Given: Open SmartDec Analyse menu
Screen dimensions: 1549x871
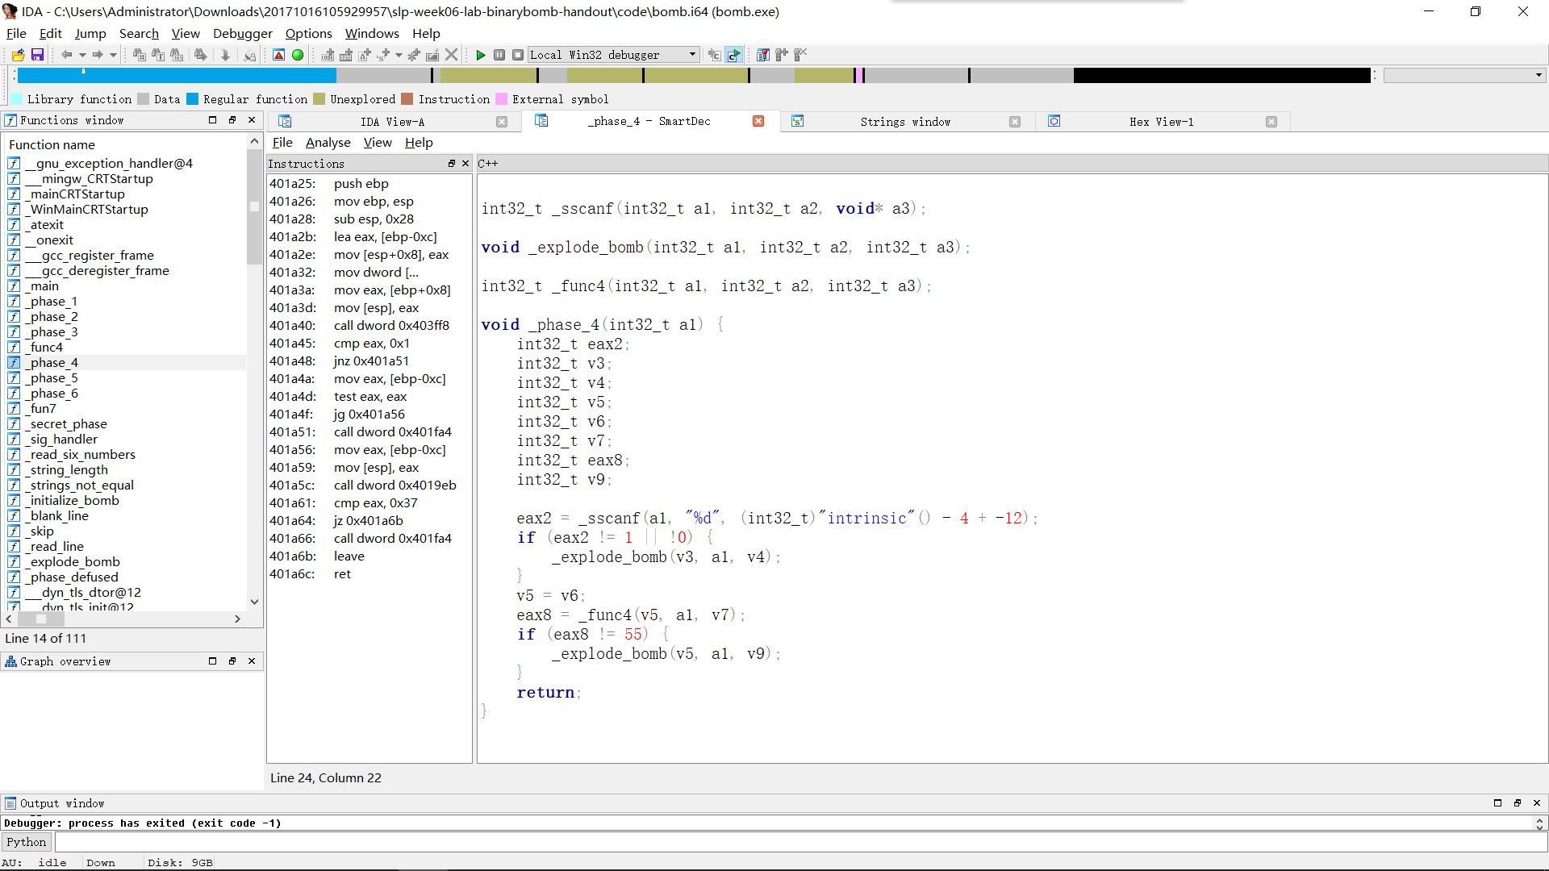Looking at the screenshot, I should pyautogui.click(x=328, y=142).
